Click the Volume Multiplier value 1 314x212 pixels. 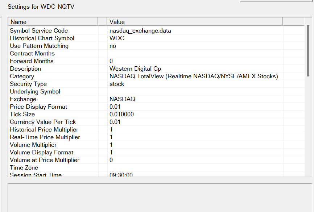pos(111,145)
